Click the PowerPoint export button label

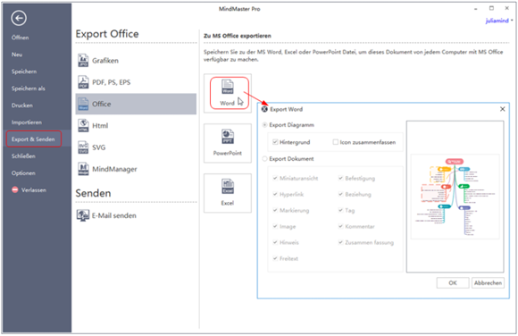click(x=227, y=153)
